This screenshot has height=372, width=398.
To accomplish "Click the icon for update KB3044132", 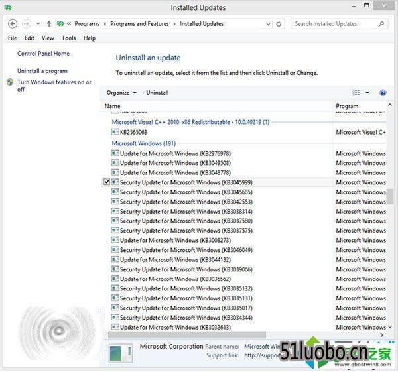I will [115, 259].
